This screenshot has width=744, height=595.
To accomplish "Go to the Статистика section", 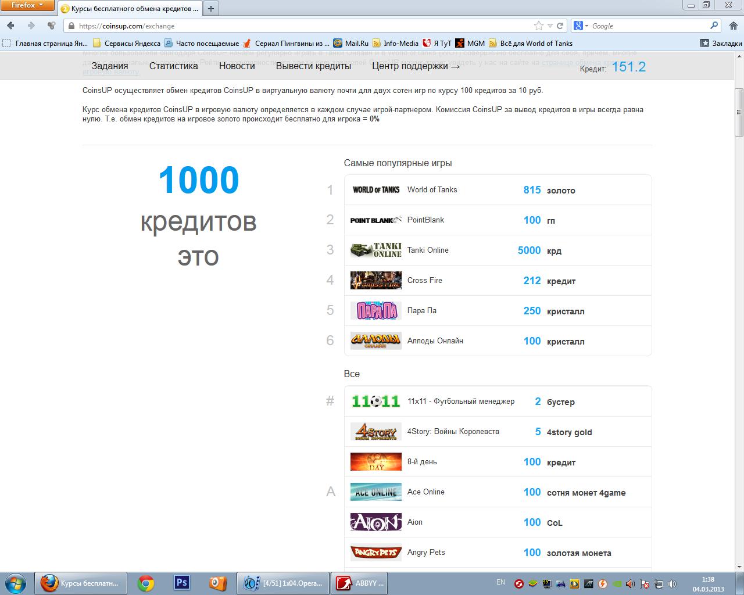I will point(173,66).
